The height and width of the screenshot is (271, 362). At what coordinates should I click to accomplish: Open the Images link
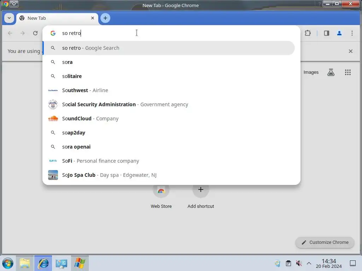coord(311,72)
